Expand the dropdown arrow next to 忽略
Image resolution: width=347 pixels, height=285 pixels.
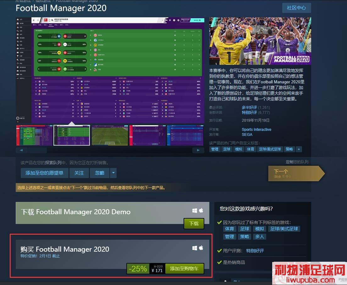coord(113,173)
